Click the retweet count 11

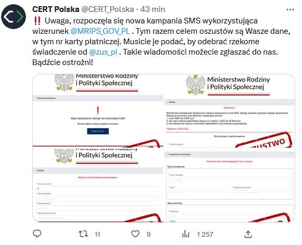click(x=97, y=235)
